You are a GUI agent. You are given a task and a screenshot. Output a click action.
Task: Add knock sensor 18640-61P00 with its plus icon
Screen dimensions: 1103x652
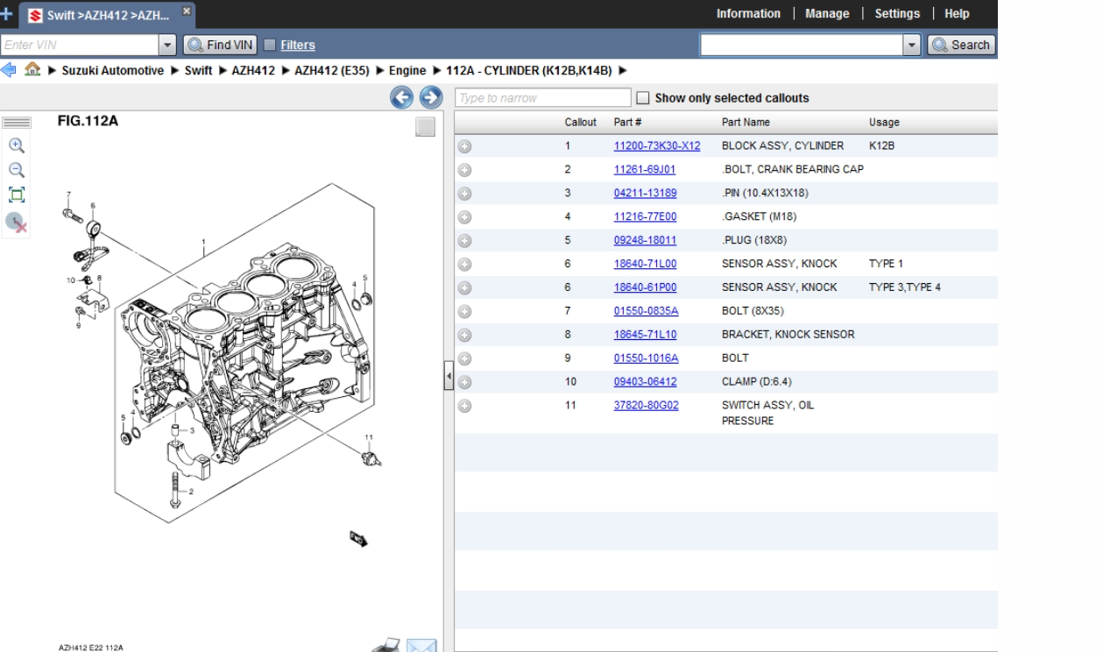point(465,288)
